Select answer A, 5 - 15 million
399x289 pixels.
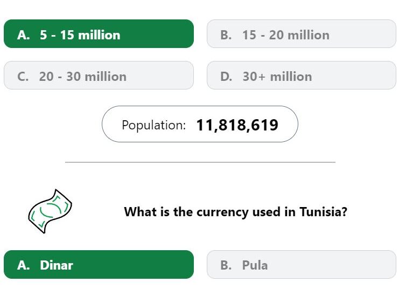(99, 33)
